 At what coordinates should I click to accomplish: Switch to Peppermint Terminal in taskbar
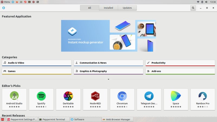pos(54,119)
